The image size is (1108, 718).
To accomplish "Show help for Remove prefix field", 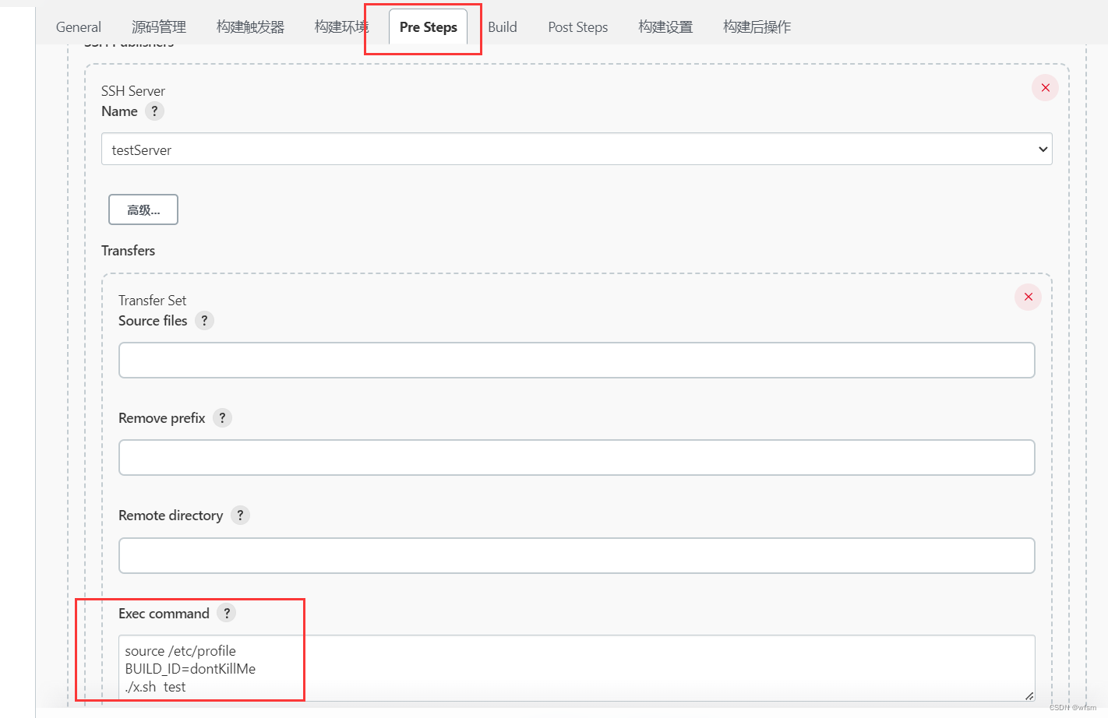I will point(222,418).
